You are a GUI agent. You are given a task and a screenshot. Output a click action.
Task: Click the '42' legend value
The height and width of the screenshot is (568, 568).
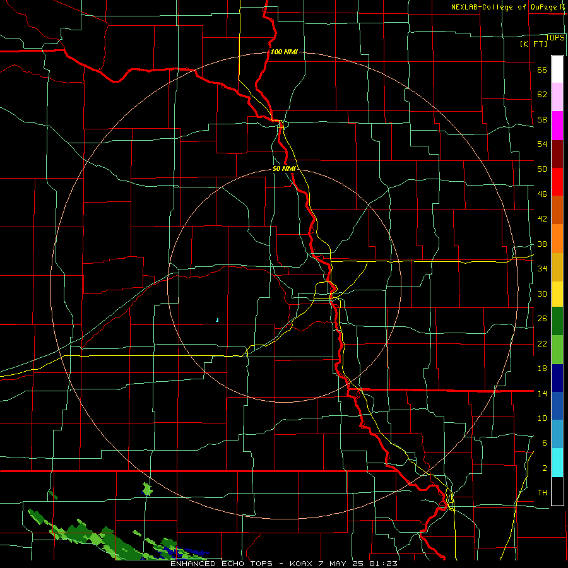[542, 219]
